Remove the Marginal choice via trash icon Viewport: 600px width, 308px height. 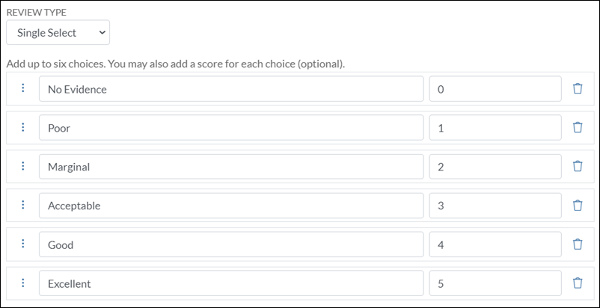577,167
